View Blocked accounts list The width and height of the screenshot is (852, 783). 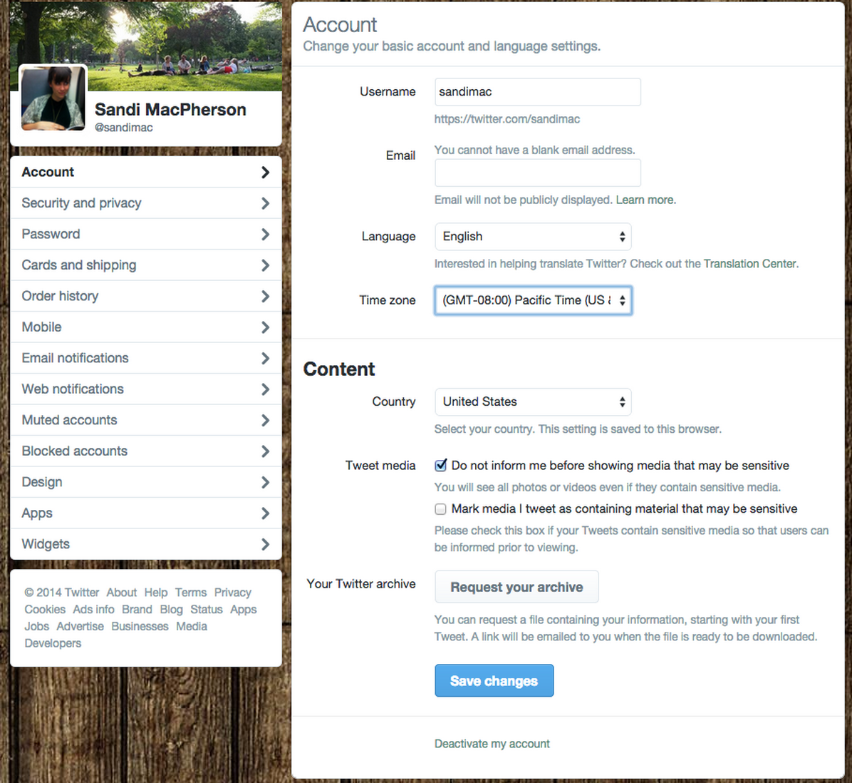(x=145, y=451)
